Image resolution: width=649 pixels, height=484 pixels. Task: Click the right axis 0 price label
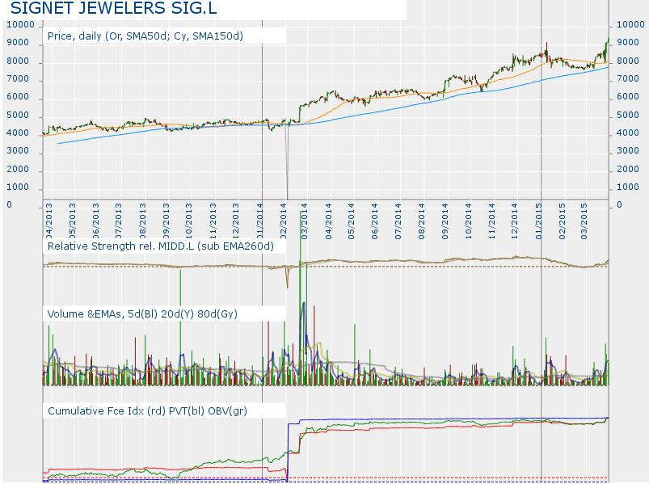click(619, 204)
